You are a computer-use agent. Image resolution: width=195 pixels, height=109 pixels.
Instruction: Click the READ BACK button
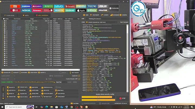[59, 90]
